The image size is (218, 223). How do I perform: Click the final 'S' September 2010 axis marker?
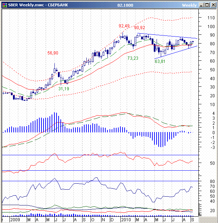click(x=192, y=220)
